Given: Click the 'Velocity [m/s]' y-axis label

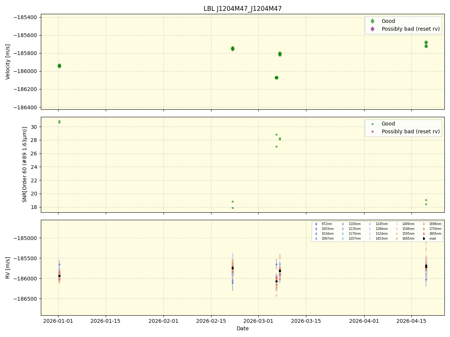Looking at the screenshot, I should (8, 62).
